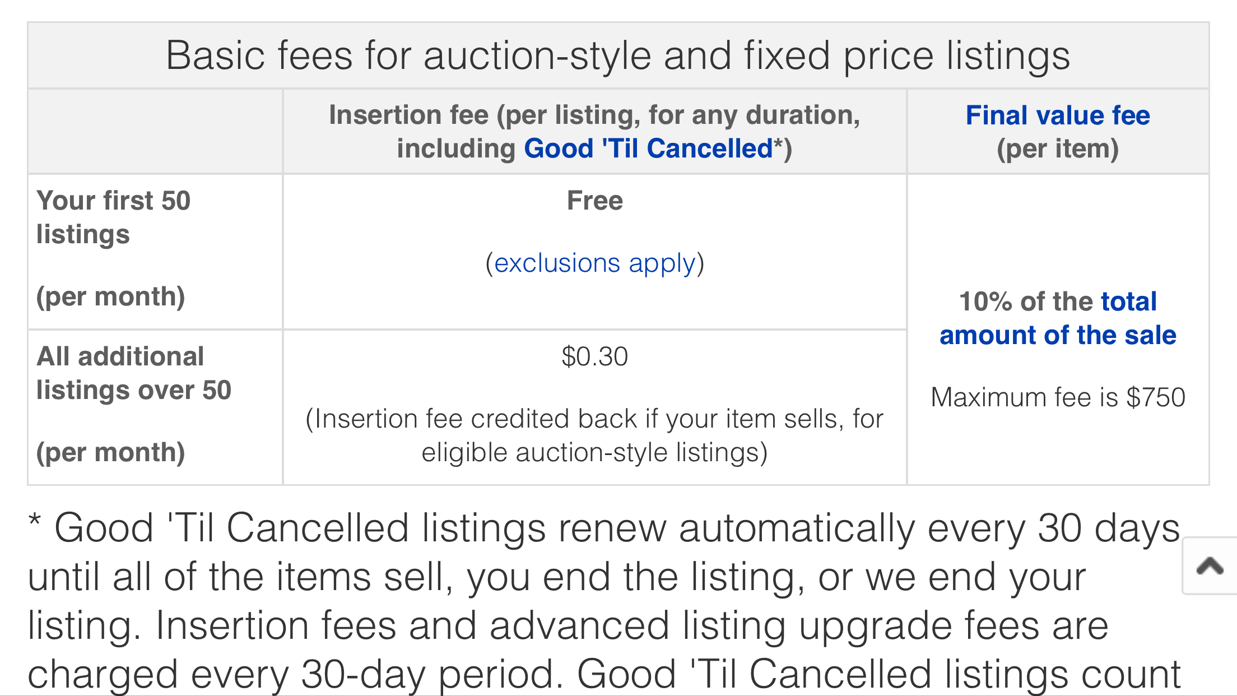
Task: Select (per month) under additional listings over 50
Action: tap(111, 453)
